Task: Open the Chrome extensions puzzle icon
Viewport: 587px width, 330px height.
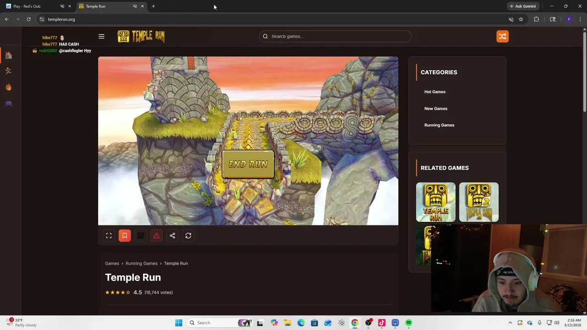Action: coord(536,19)
